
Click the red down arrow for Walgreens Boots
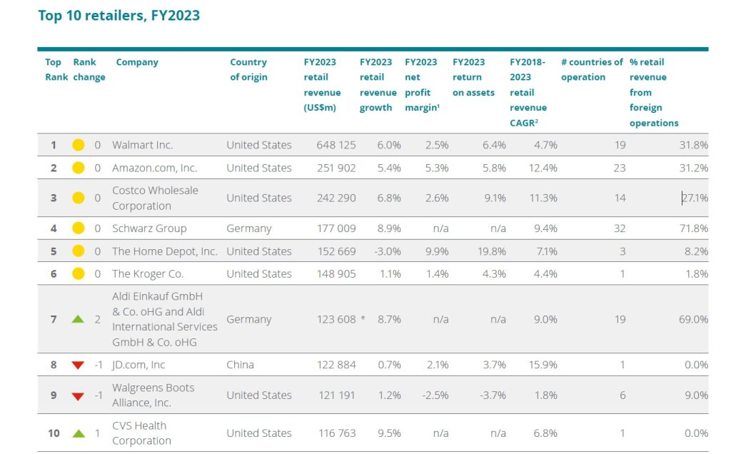click(x=79, y=396)
